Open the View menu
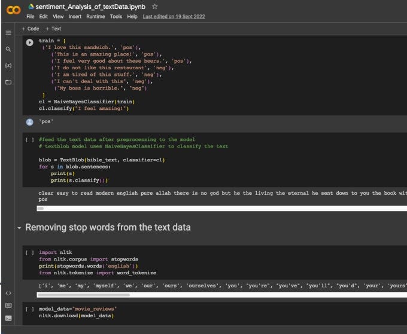Screen dimensions: 407x334 pos(58,17)
